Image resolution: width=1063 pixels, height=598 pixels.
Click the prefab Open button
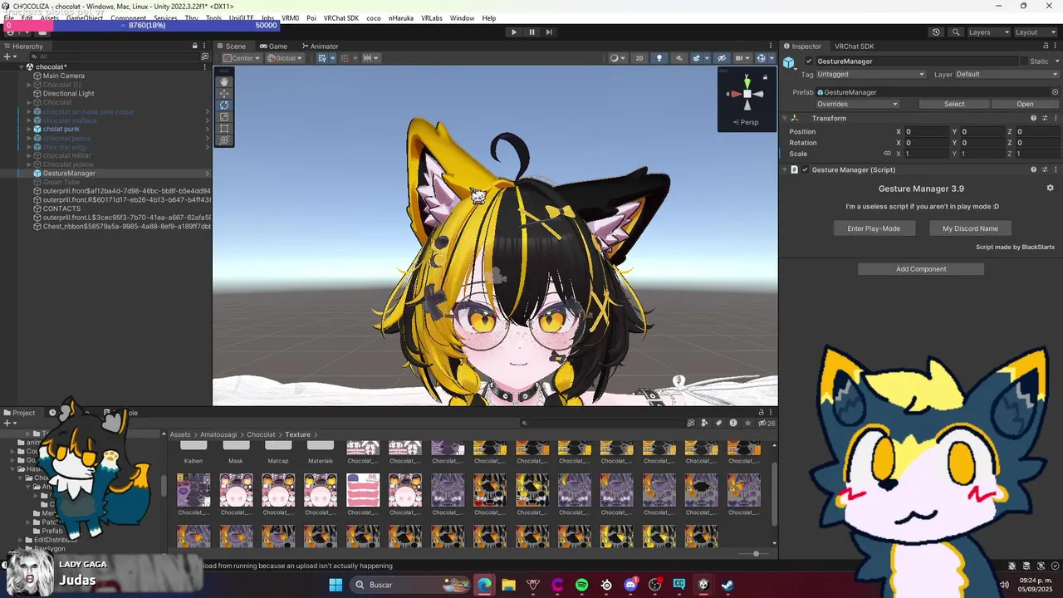[1025, 105]
